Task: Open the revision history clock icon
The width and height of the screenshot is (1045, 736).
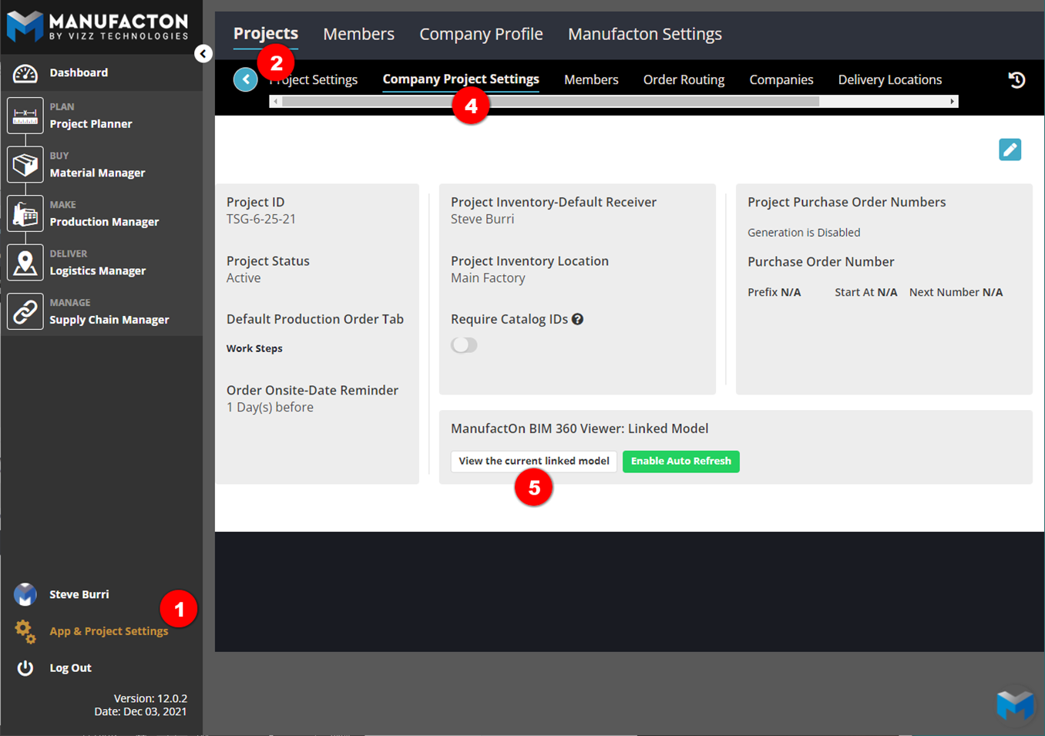Action: (1016, 79)
